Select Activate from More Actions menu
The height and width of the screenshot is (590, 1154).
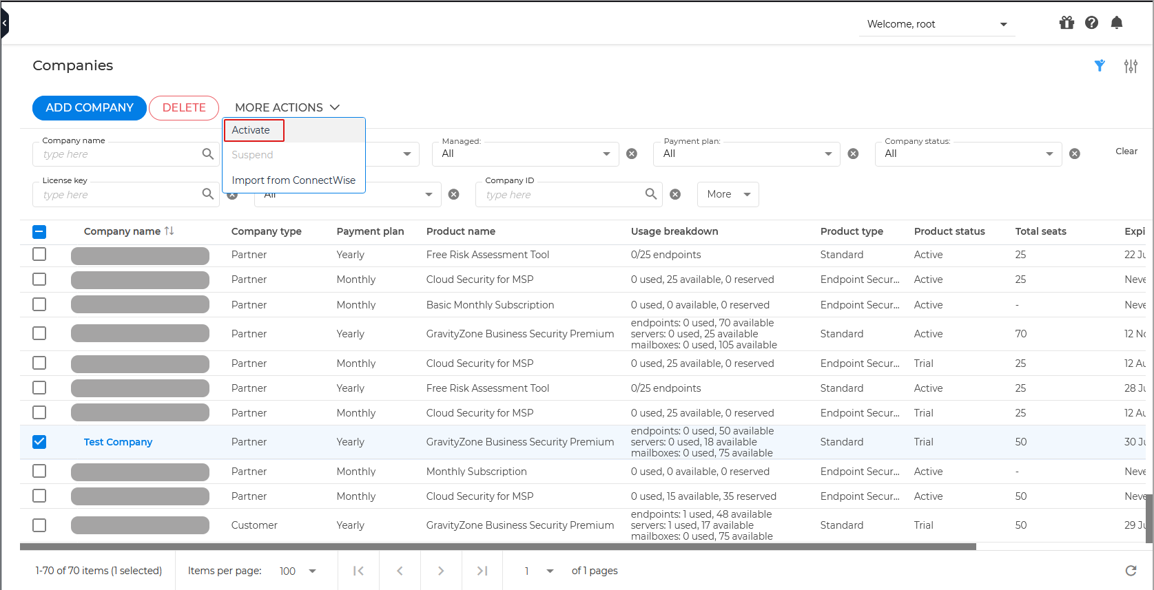(251, 130)
